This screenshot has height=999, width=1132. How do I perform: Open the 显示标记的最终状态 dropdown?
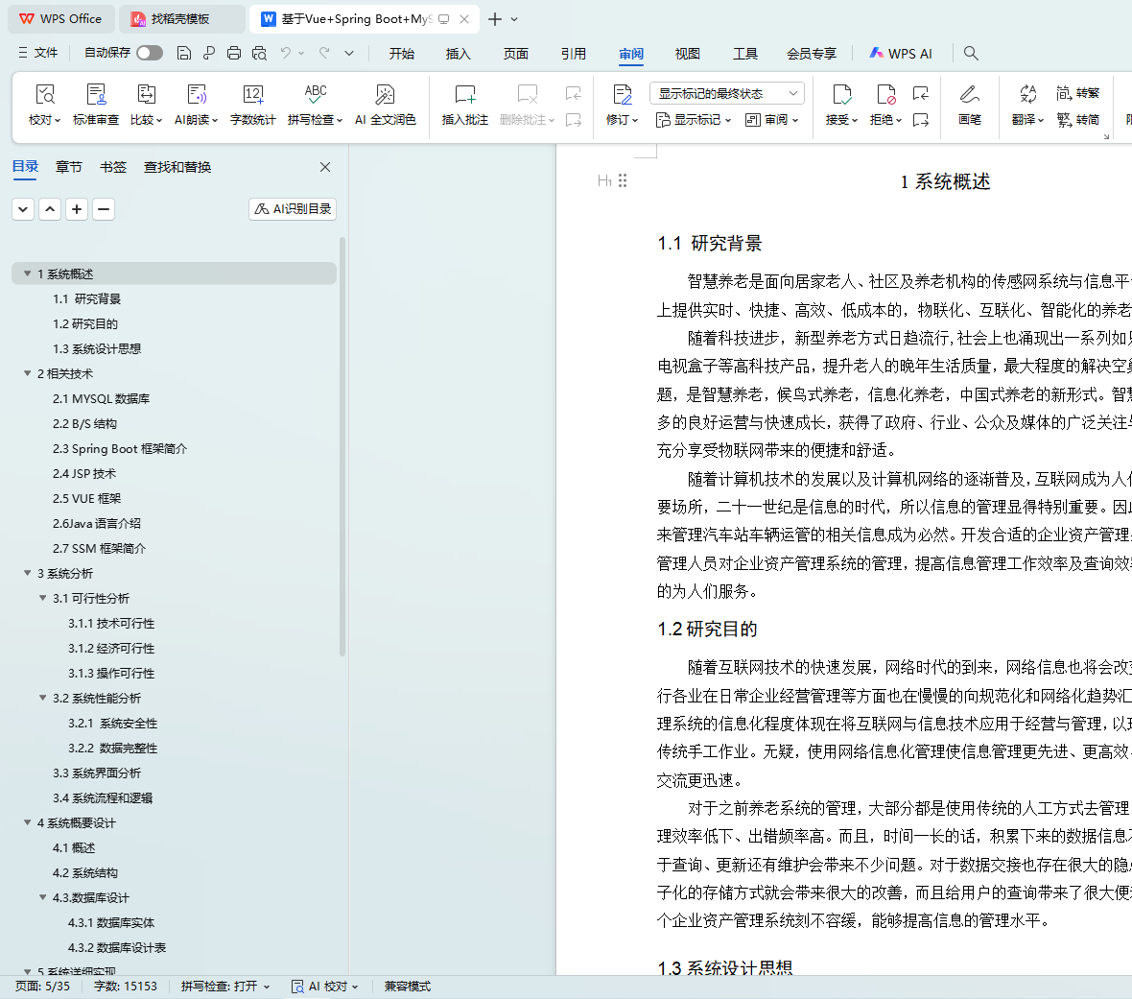click(x=726, y=93)
